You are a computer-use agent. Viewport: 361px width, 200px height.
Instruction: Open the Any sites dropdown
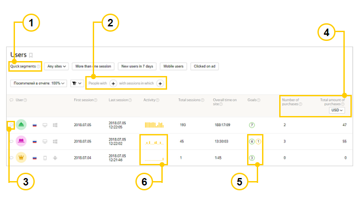pyautogui.click(x=57, y=66)
